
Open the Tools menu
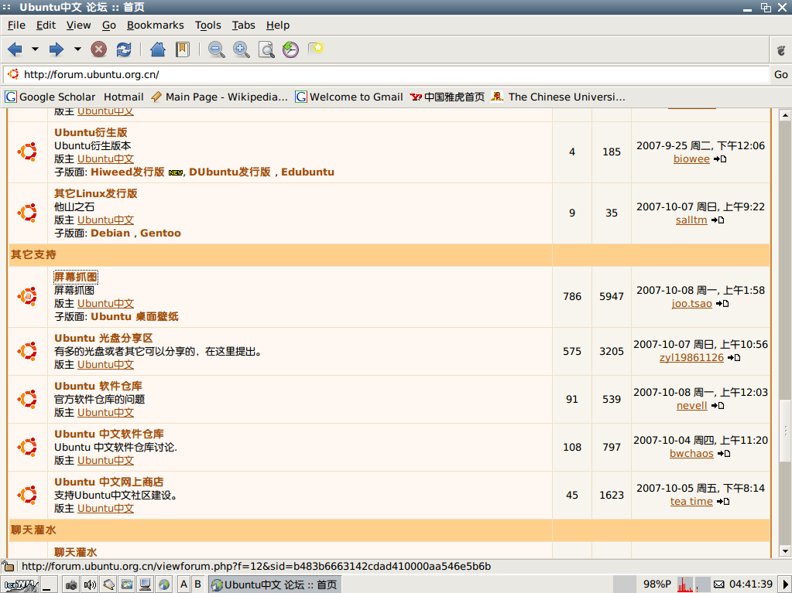click(x=208, y=26)
